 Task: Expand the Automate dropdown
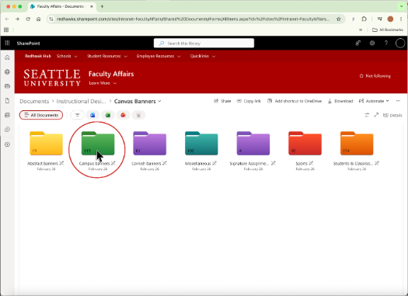pos(374,101)
